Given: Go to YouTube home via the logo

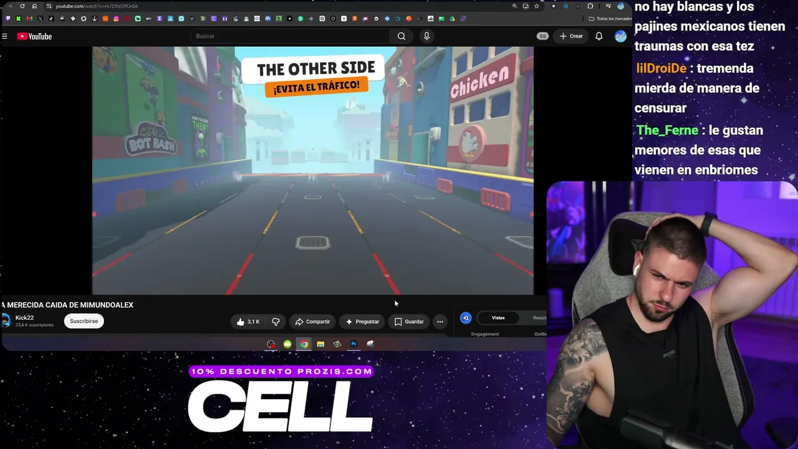Looking at the screenshot, I should pyautogui.click(x=34, y=36).
